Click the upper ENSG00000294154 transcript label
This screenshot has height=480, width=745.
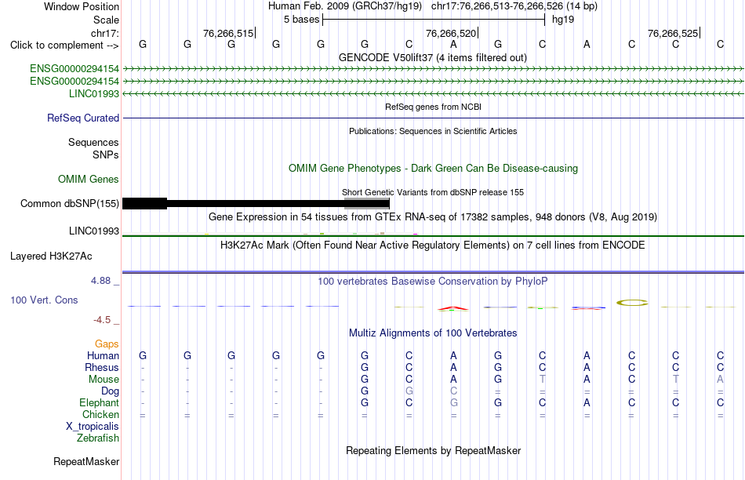click(x=74, y=68)
